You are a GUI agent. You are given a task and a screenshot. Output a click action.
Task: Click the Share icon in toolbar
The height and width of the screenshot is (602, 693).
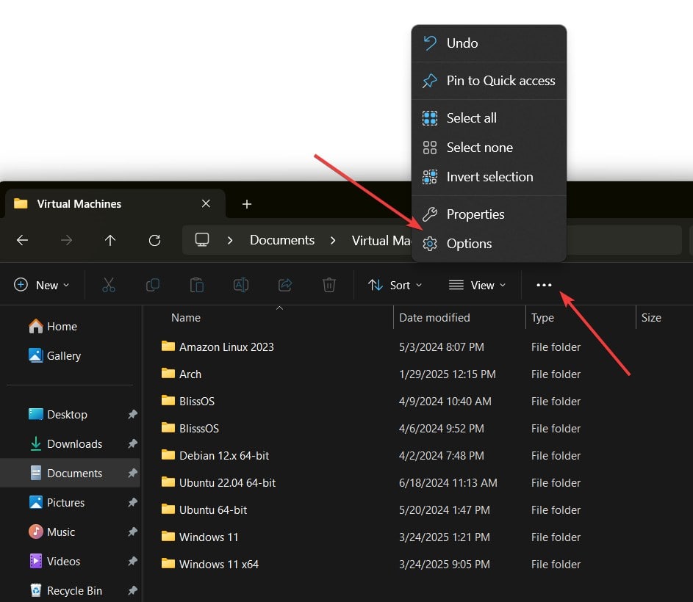(285, 285)
